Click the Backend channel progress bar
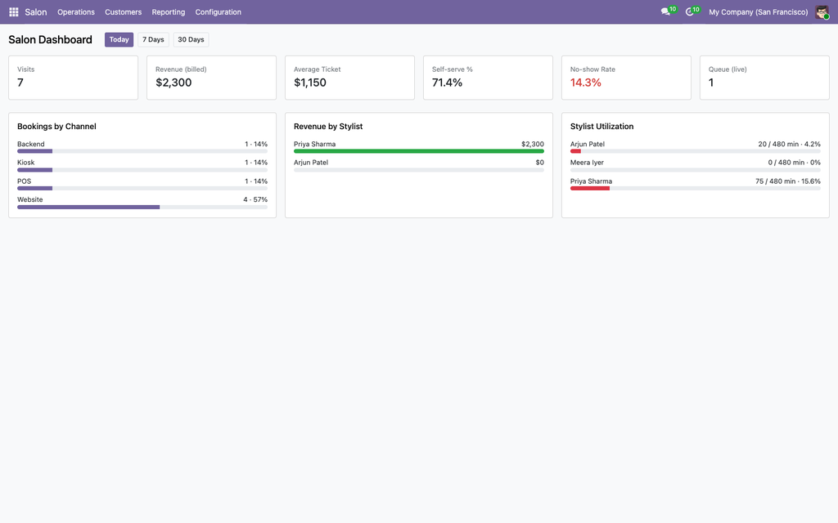 click(x=142, y=151)
